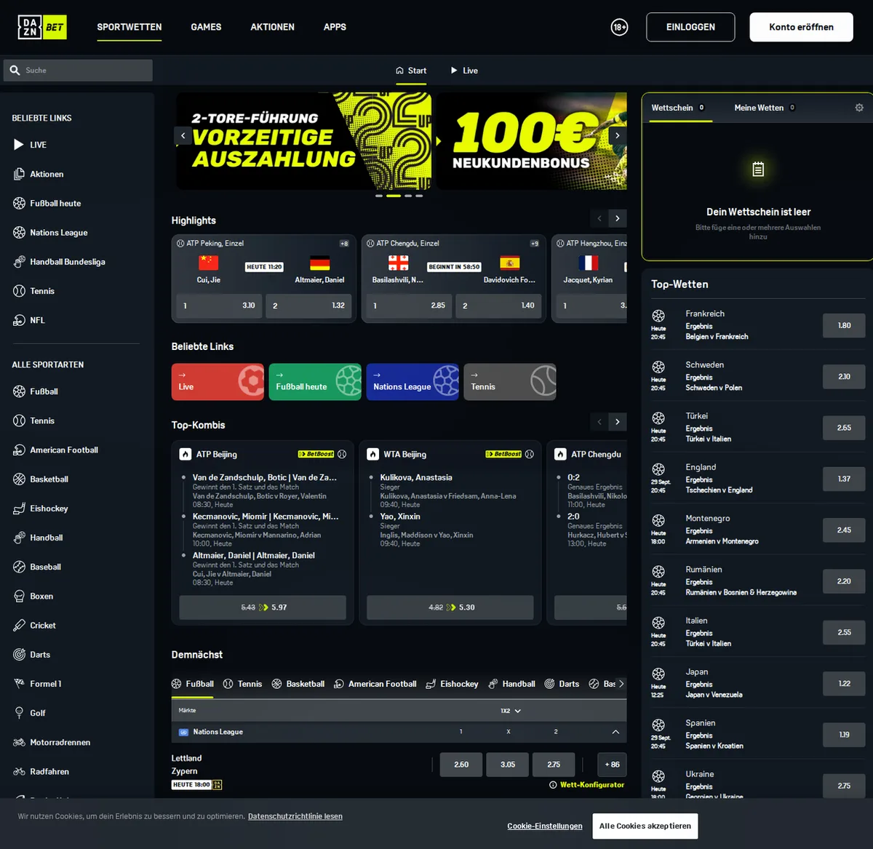Open AKTIONEN in top navigation
This screenshot has height=849, width=873.
[272, 27]
